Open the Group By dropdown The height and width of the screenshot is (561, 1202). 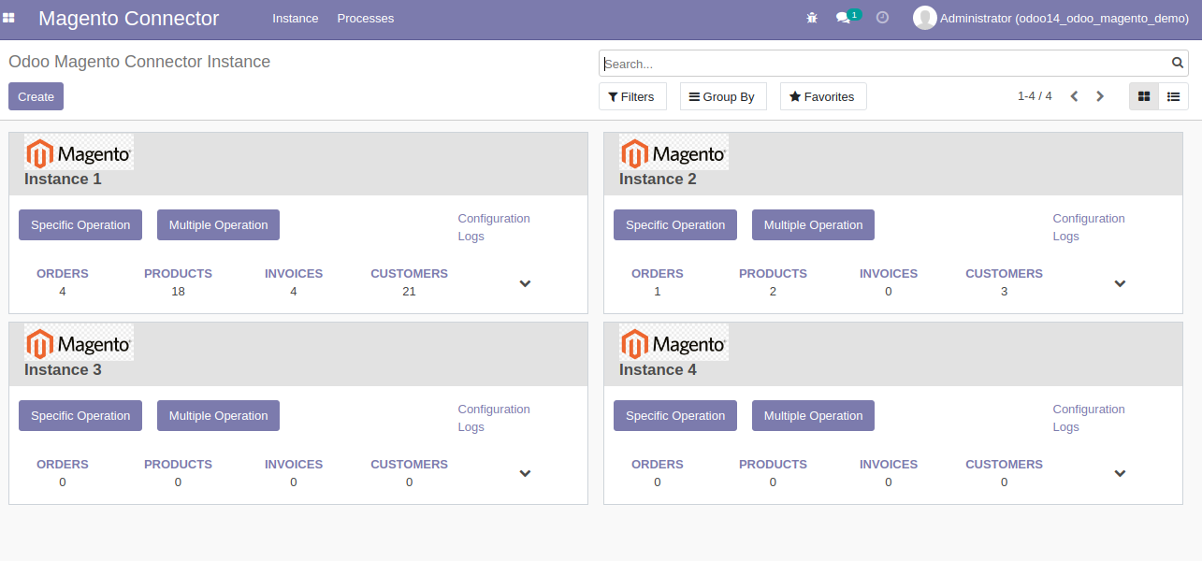click(722, 96)
